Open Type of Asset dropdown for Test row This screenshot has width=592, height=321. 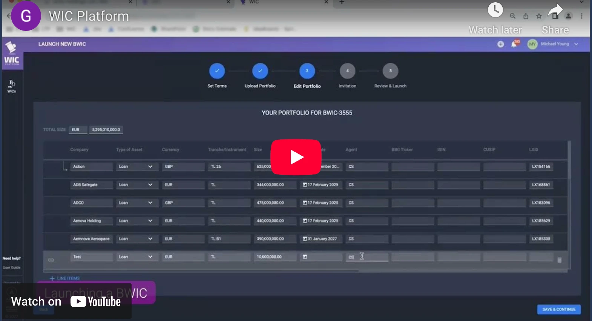click(137, 257)
